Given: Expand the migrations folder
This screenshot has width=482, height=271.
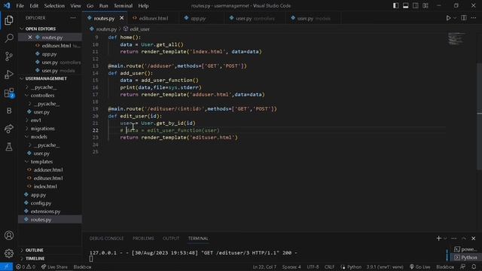Looking at the screenshot, I should [42, 129].
